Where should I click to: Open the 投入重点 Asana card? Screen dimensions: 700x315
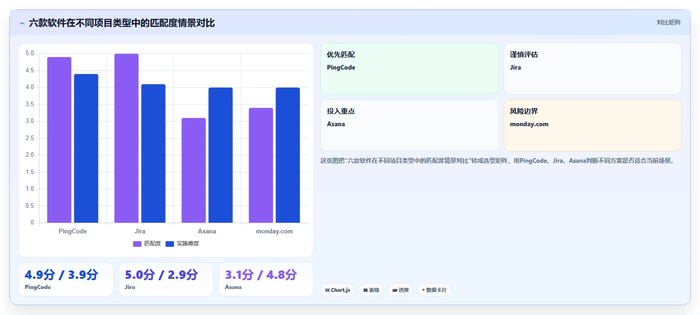point(410,125)
